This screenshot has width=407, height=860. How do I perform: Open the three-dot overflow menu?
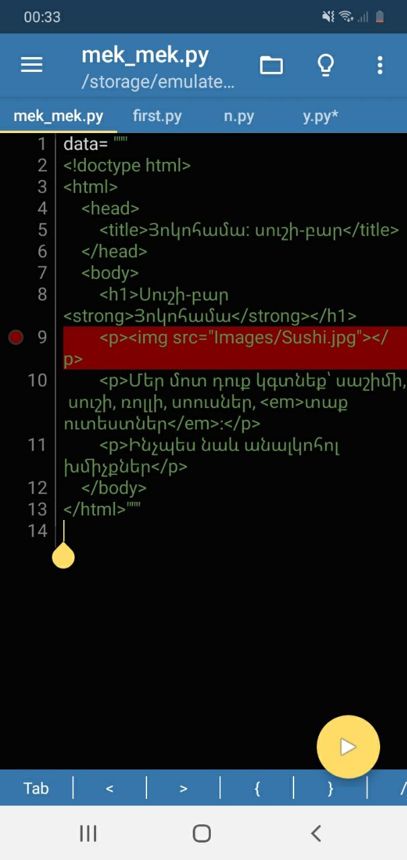click(x=380, y=65)
